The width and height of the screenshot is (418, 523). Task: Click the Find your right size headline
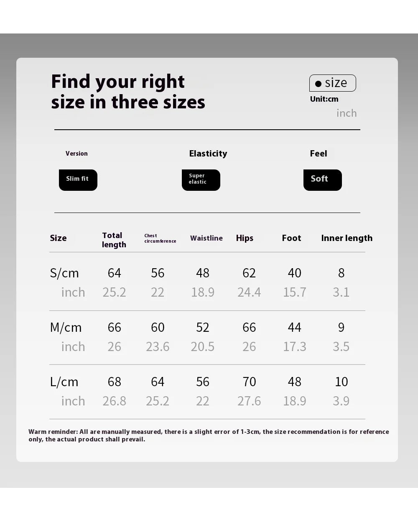click(x=128, y=92)
